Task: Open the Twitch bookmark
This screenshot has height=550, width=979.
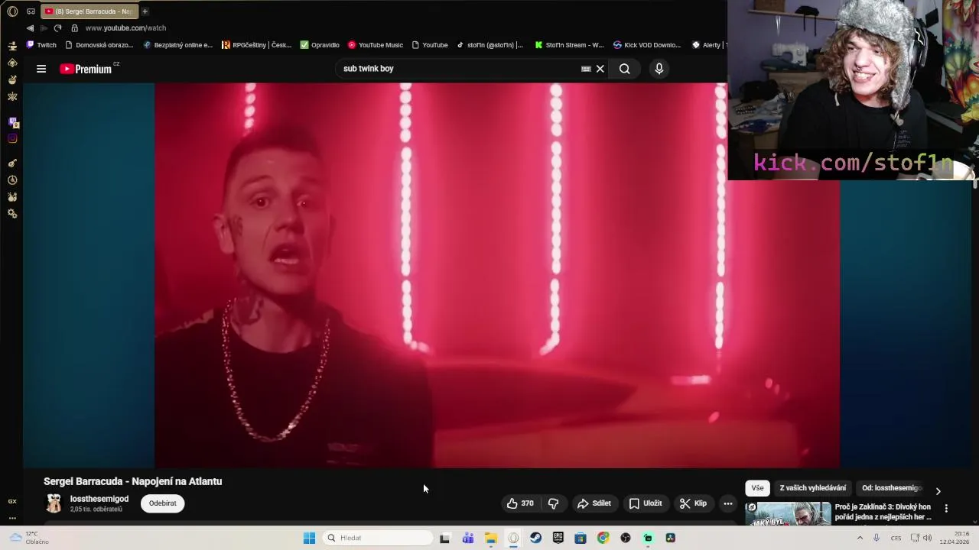Action: click(41, 45)
